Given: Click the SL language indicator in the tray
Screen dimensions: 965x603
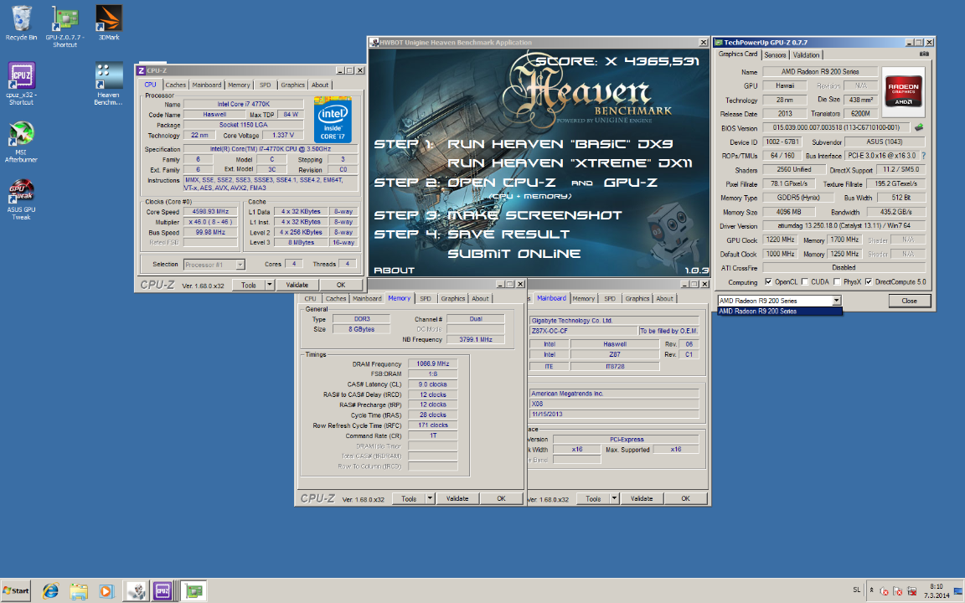Looking at the screenshot, I should [856, 590].
